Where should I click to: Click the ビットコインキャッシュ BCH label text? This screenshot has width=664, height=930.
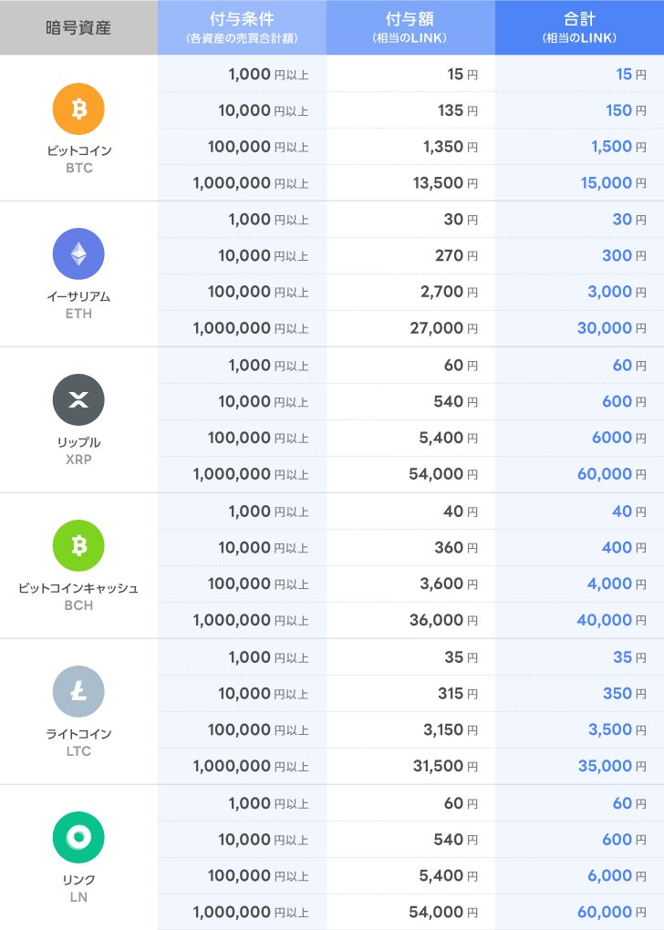click(78, 596)
